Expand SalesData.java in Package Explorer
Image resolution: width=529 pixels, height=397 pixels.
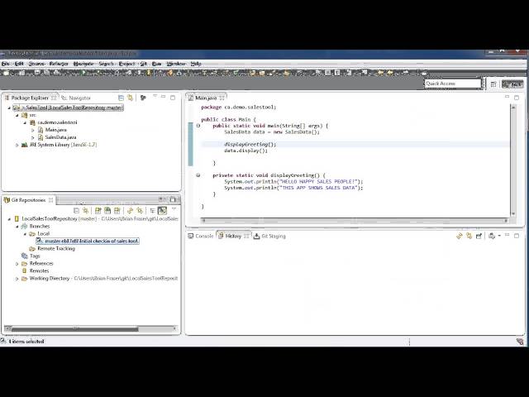tap(33, 137)
